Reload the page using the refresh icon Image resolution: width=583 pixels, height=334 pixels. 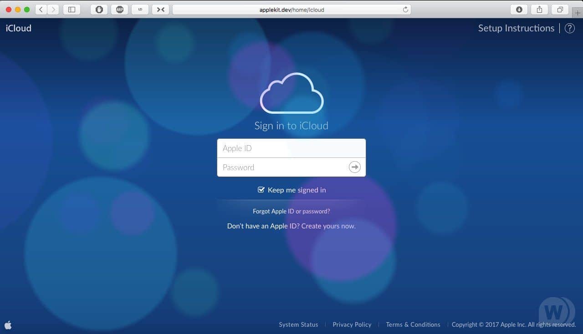[x=405, y=9]
